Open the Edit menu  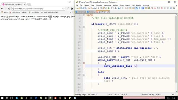click(x=81, y=5)
